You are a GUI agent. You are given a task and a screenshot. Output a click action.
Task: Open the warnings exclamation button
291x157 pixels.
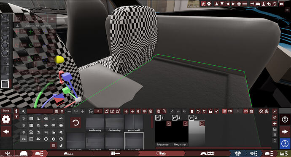tap(285, 120)
